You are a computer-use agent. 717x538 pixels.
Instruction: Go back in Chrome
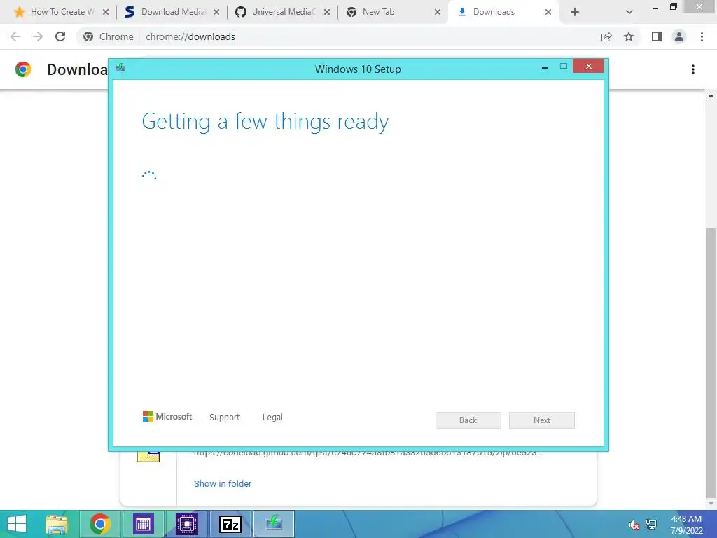(x=15, y=36)
